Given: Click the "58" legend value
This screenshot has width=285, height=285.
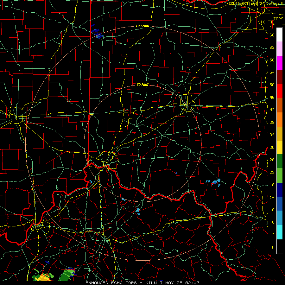Looking at the screenshot, I should [272, 60].
